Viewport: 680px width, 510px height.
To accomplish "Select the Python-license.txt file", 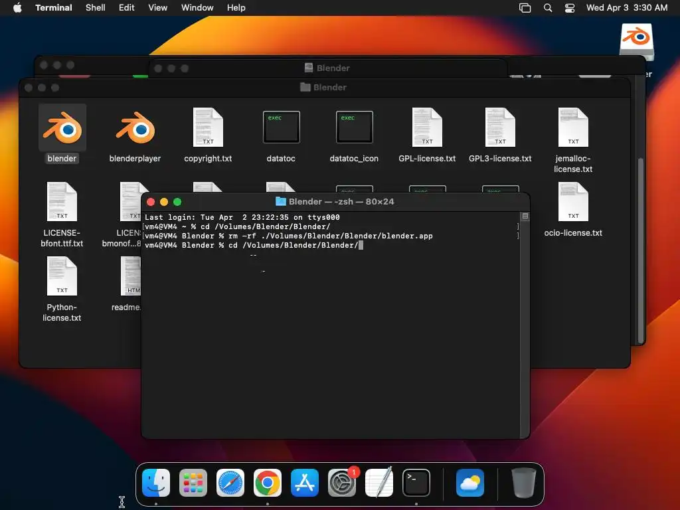I will point(62,276).
